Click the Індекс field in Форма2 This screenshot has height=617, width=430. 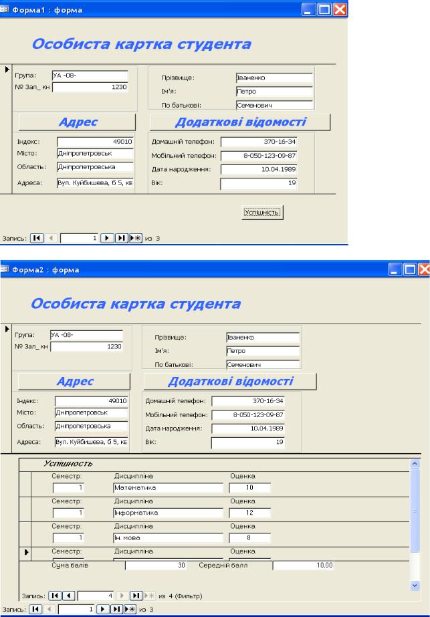click(92, 401)
